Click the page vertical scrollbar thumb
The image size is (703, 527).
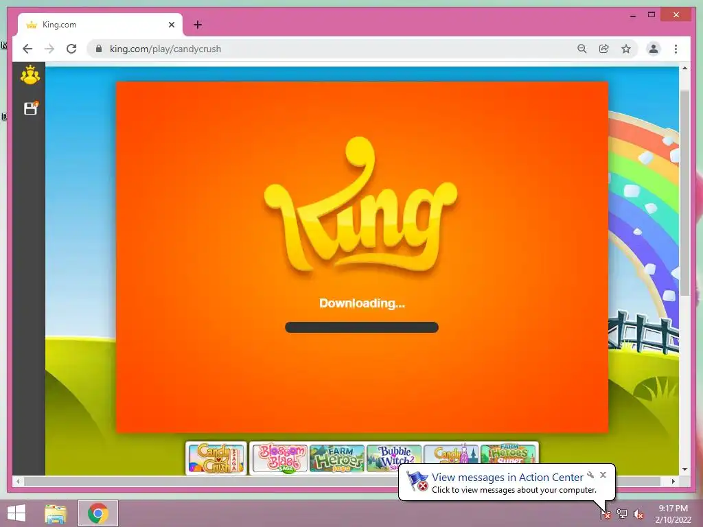(x=684, y=193)
